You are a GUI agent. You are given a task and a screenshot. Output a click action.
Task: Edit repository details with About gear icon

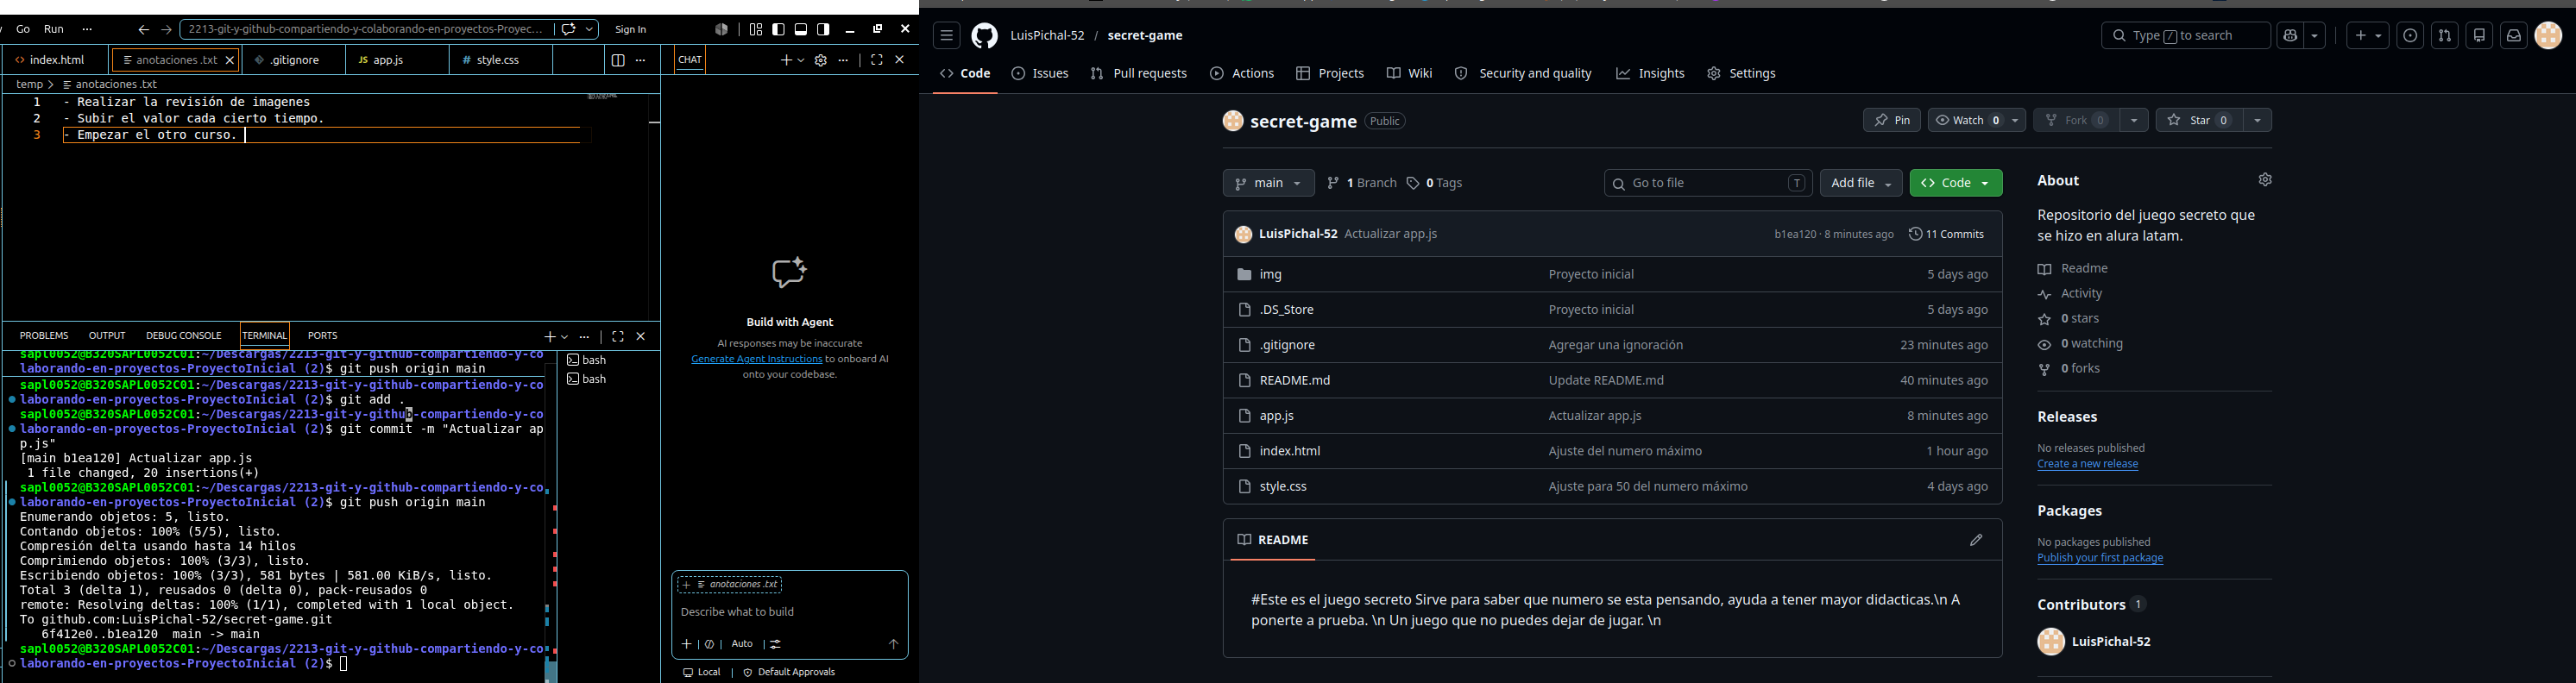click(x=2265, y=180)
